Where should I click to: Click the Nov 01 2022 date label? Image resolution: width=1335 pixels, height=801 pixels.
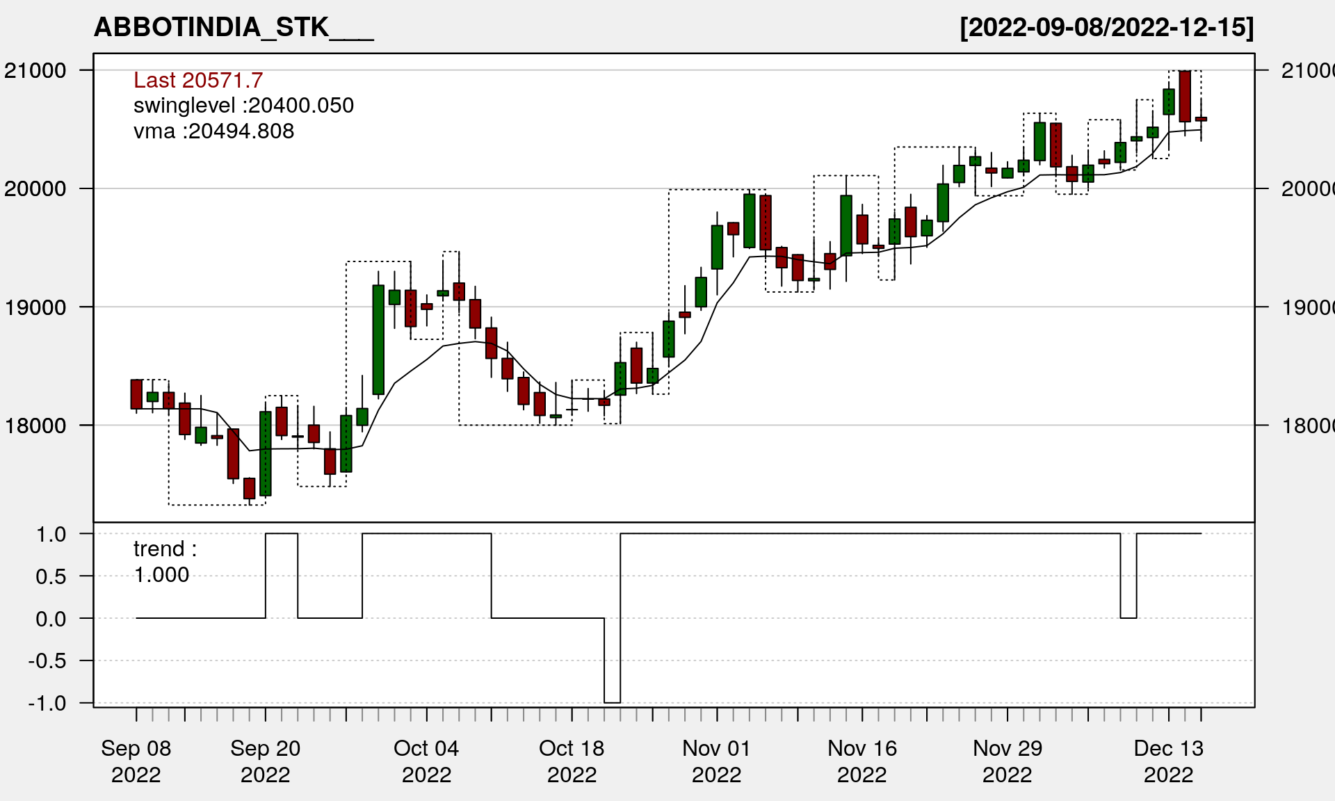click(716, 761)
